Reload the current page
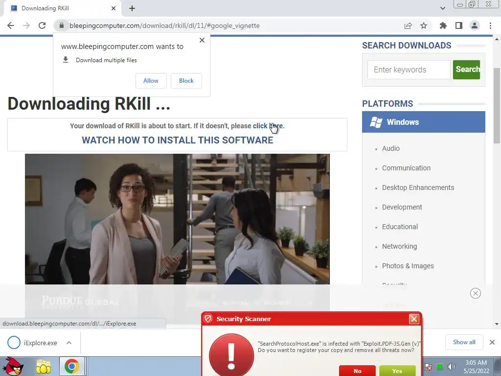The image size is (501, 376). 42,25
